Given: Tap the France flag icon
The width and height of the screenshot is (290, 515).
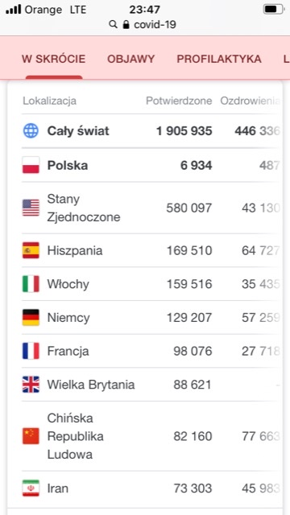Looking at the screenshot, I should click(x=31, y=351).
